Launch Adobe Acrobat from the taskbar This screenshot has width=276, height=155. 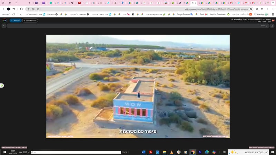[x=151, y=152]
